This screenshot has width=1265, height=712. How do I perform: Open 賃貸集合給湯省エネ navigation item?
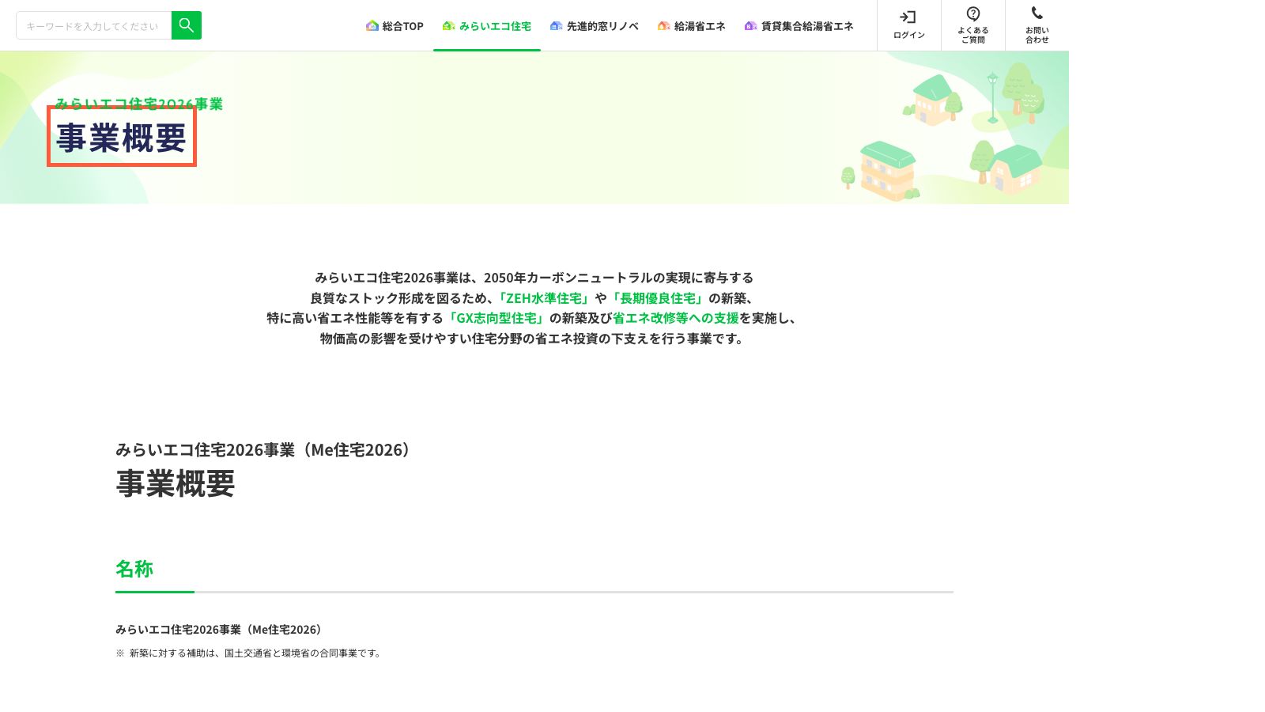point(799,26)
